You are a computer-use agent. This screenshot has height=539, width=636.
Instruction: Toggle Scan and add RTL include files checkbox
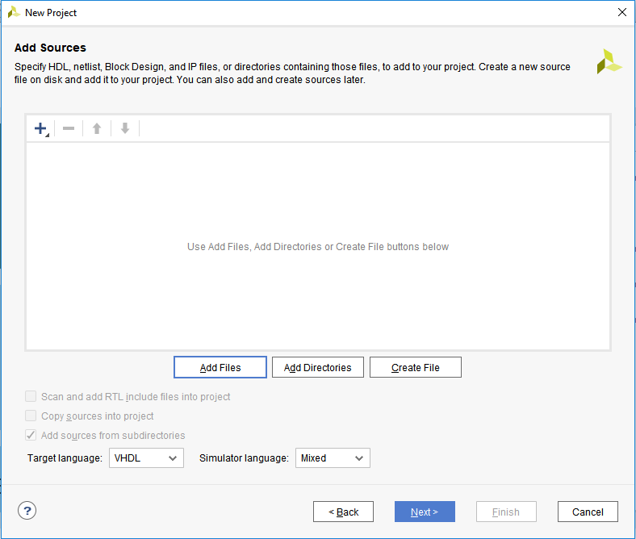pyautogui.click(x=31, y=396)
